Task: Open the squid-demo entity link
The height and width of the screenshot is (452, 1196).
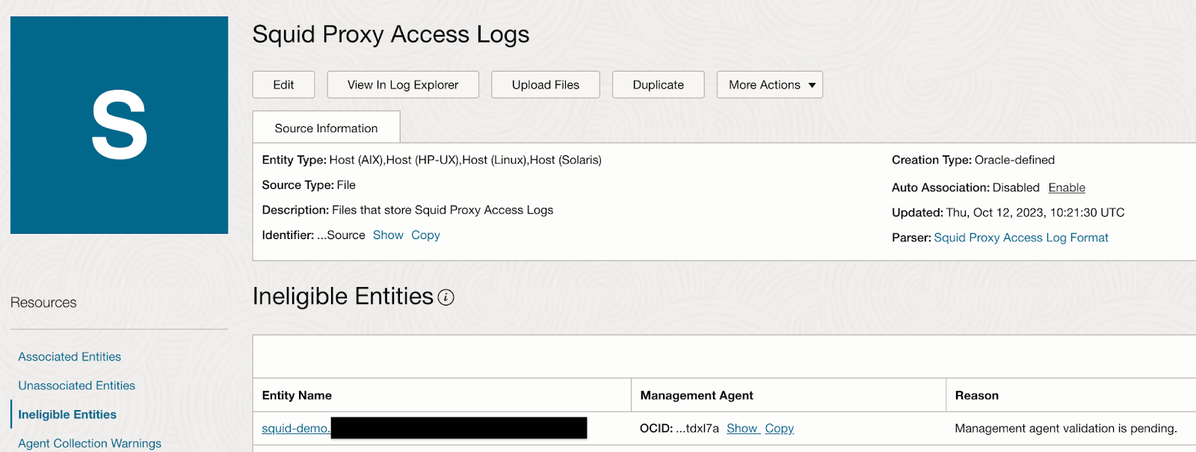Action: 295,428
